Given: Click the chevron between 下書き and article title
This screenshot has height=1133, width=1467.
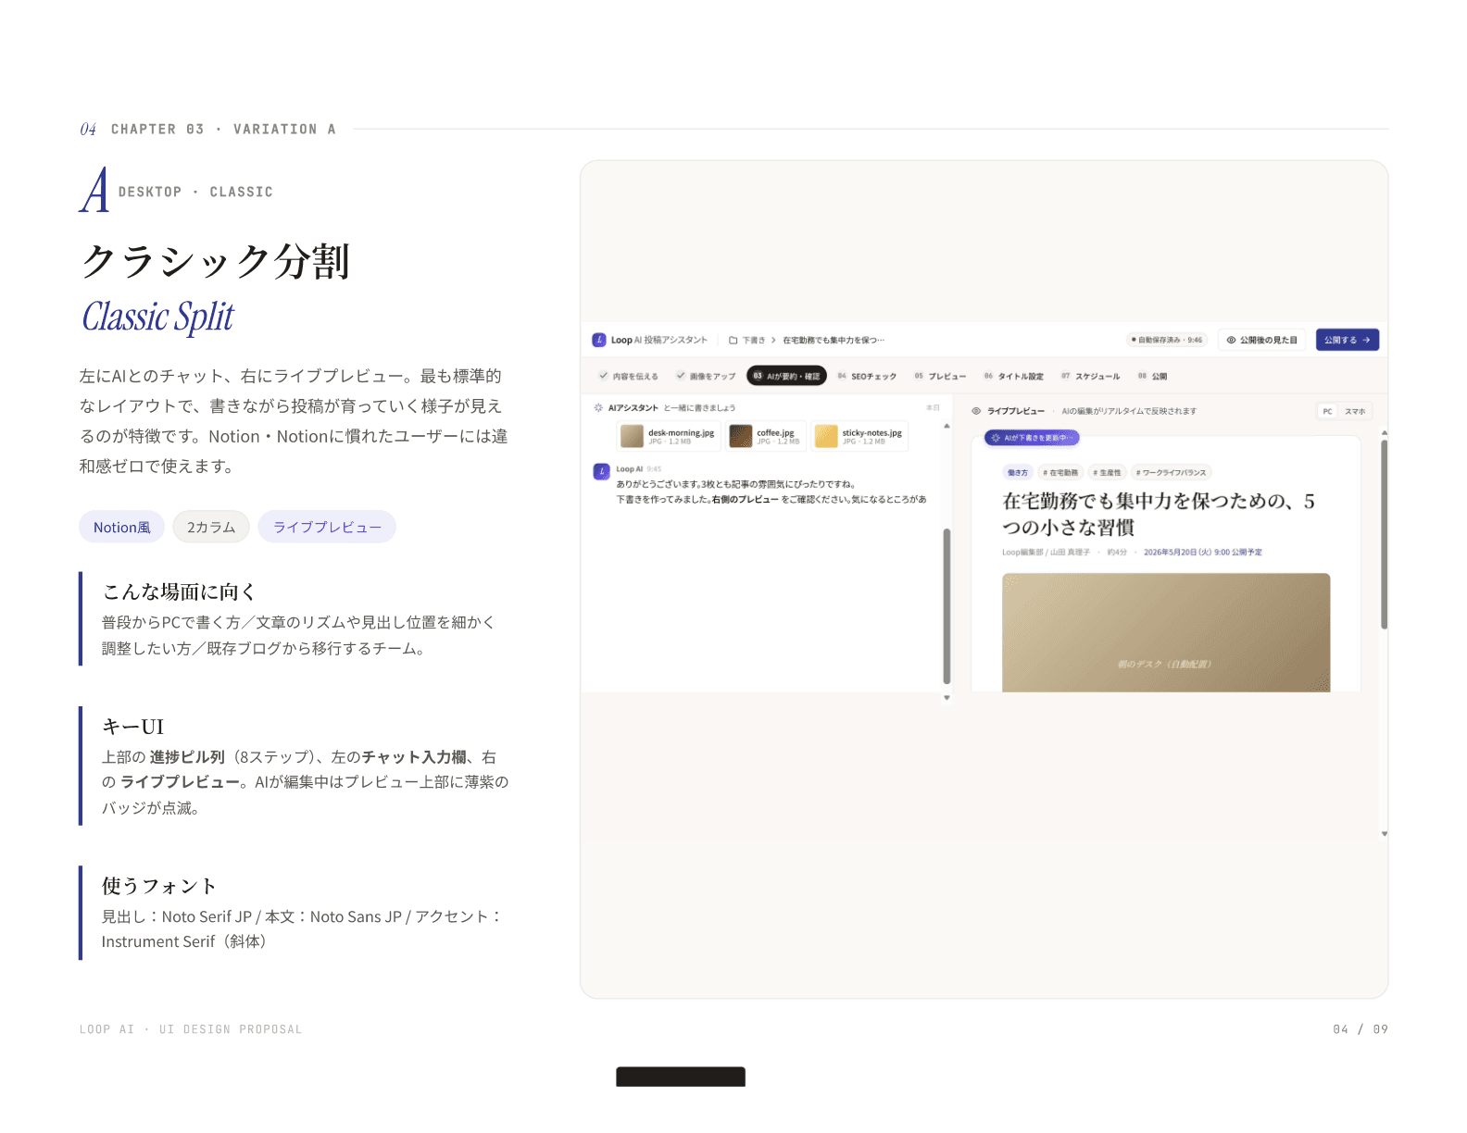Looking at the screenshot, I should pos(773,340).
